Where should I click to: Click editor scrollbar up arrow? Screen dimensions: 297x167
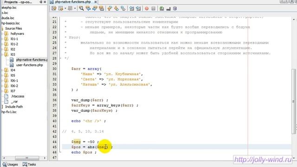click(x=294, y=19)
